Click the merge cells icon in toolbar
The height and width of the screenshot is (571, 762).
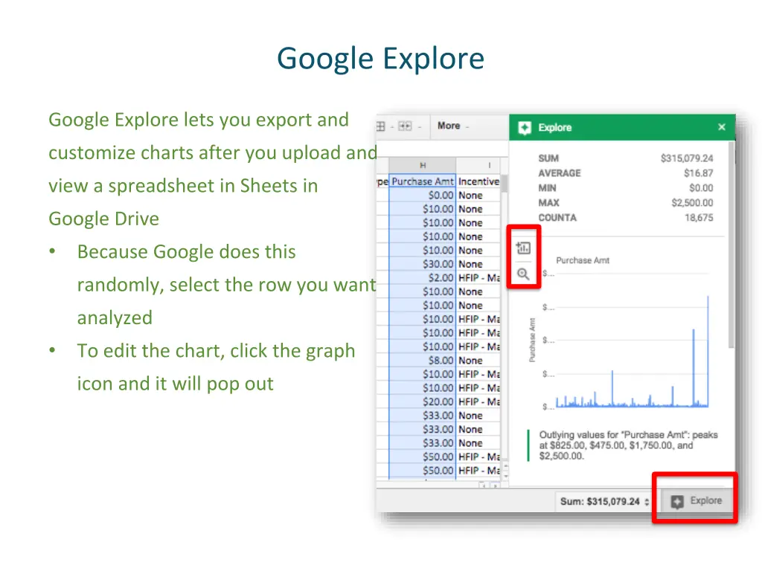pyautogui.click(x=404, y=126)
